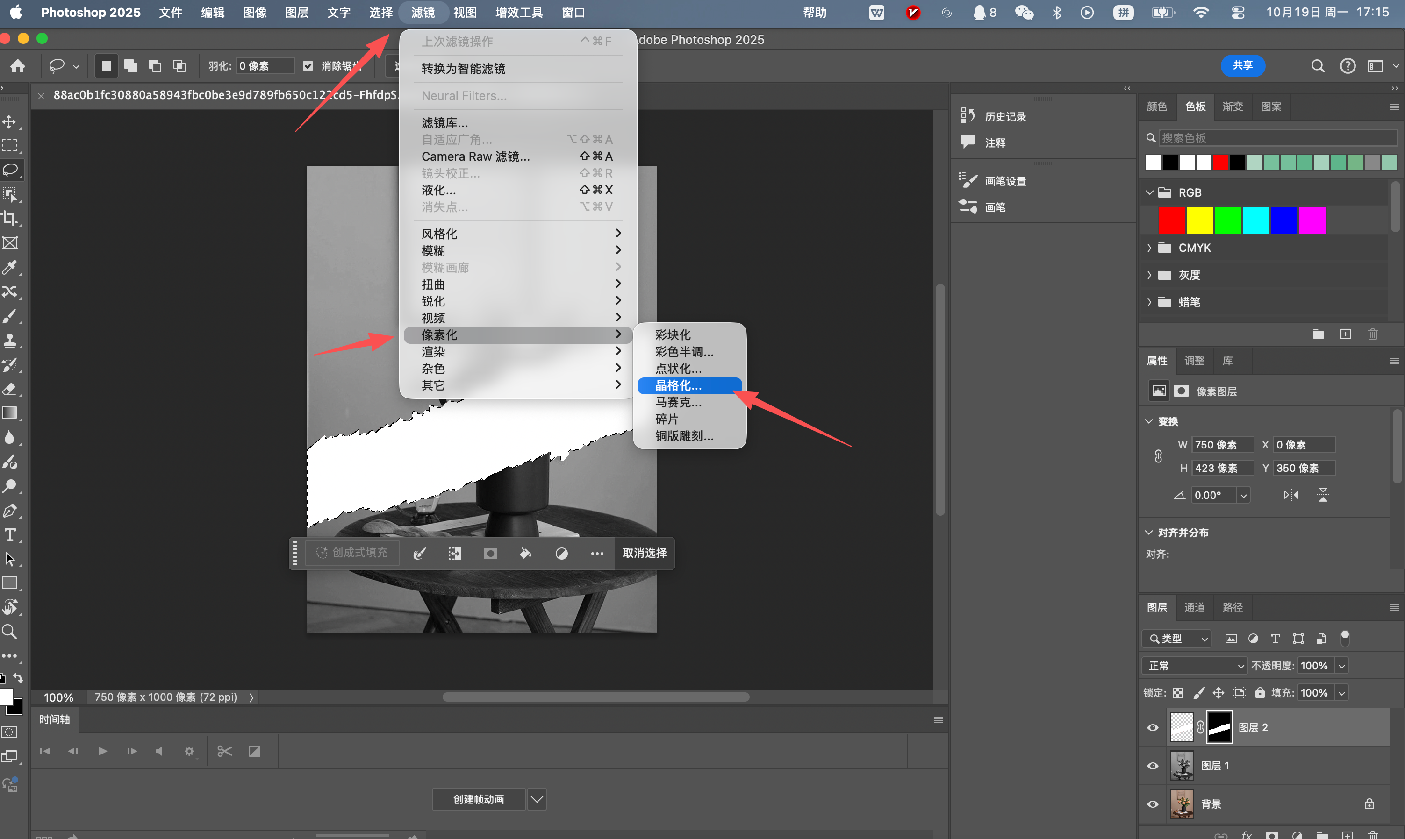
Task: Hide layer 图层 1 with eye icon
Action: (x=1153, y=766)
